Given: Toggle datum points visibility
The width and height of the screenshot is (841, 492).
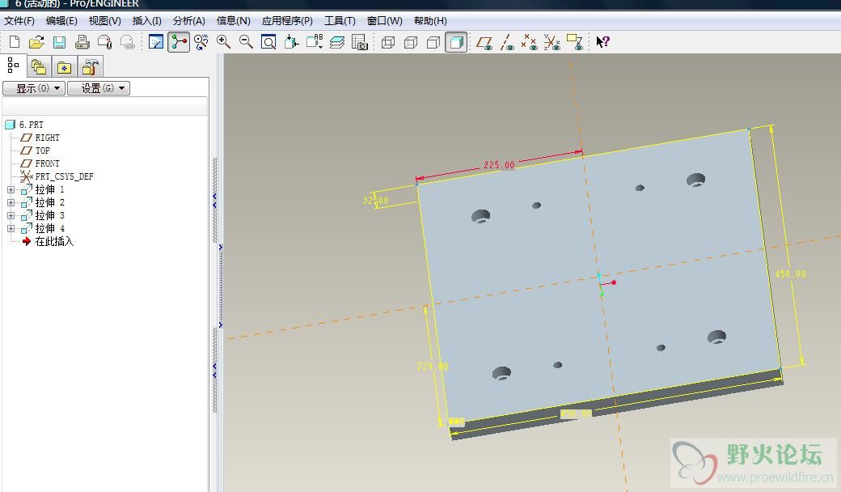Looking at the screenshot, I should click(x=530, y=42).
